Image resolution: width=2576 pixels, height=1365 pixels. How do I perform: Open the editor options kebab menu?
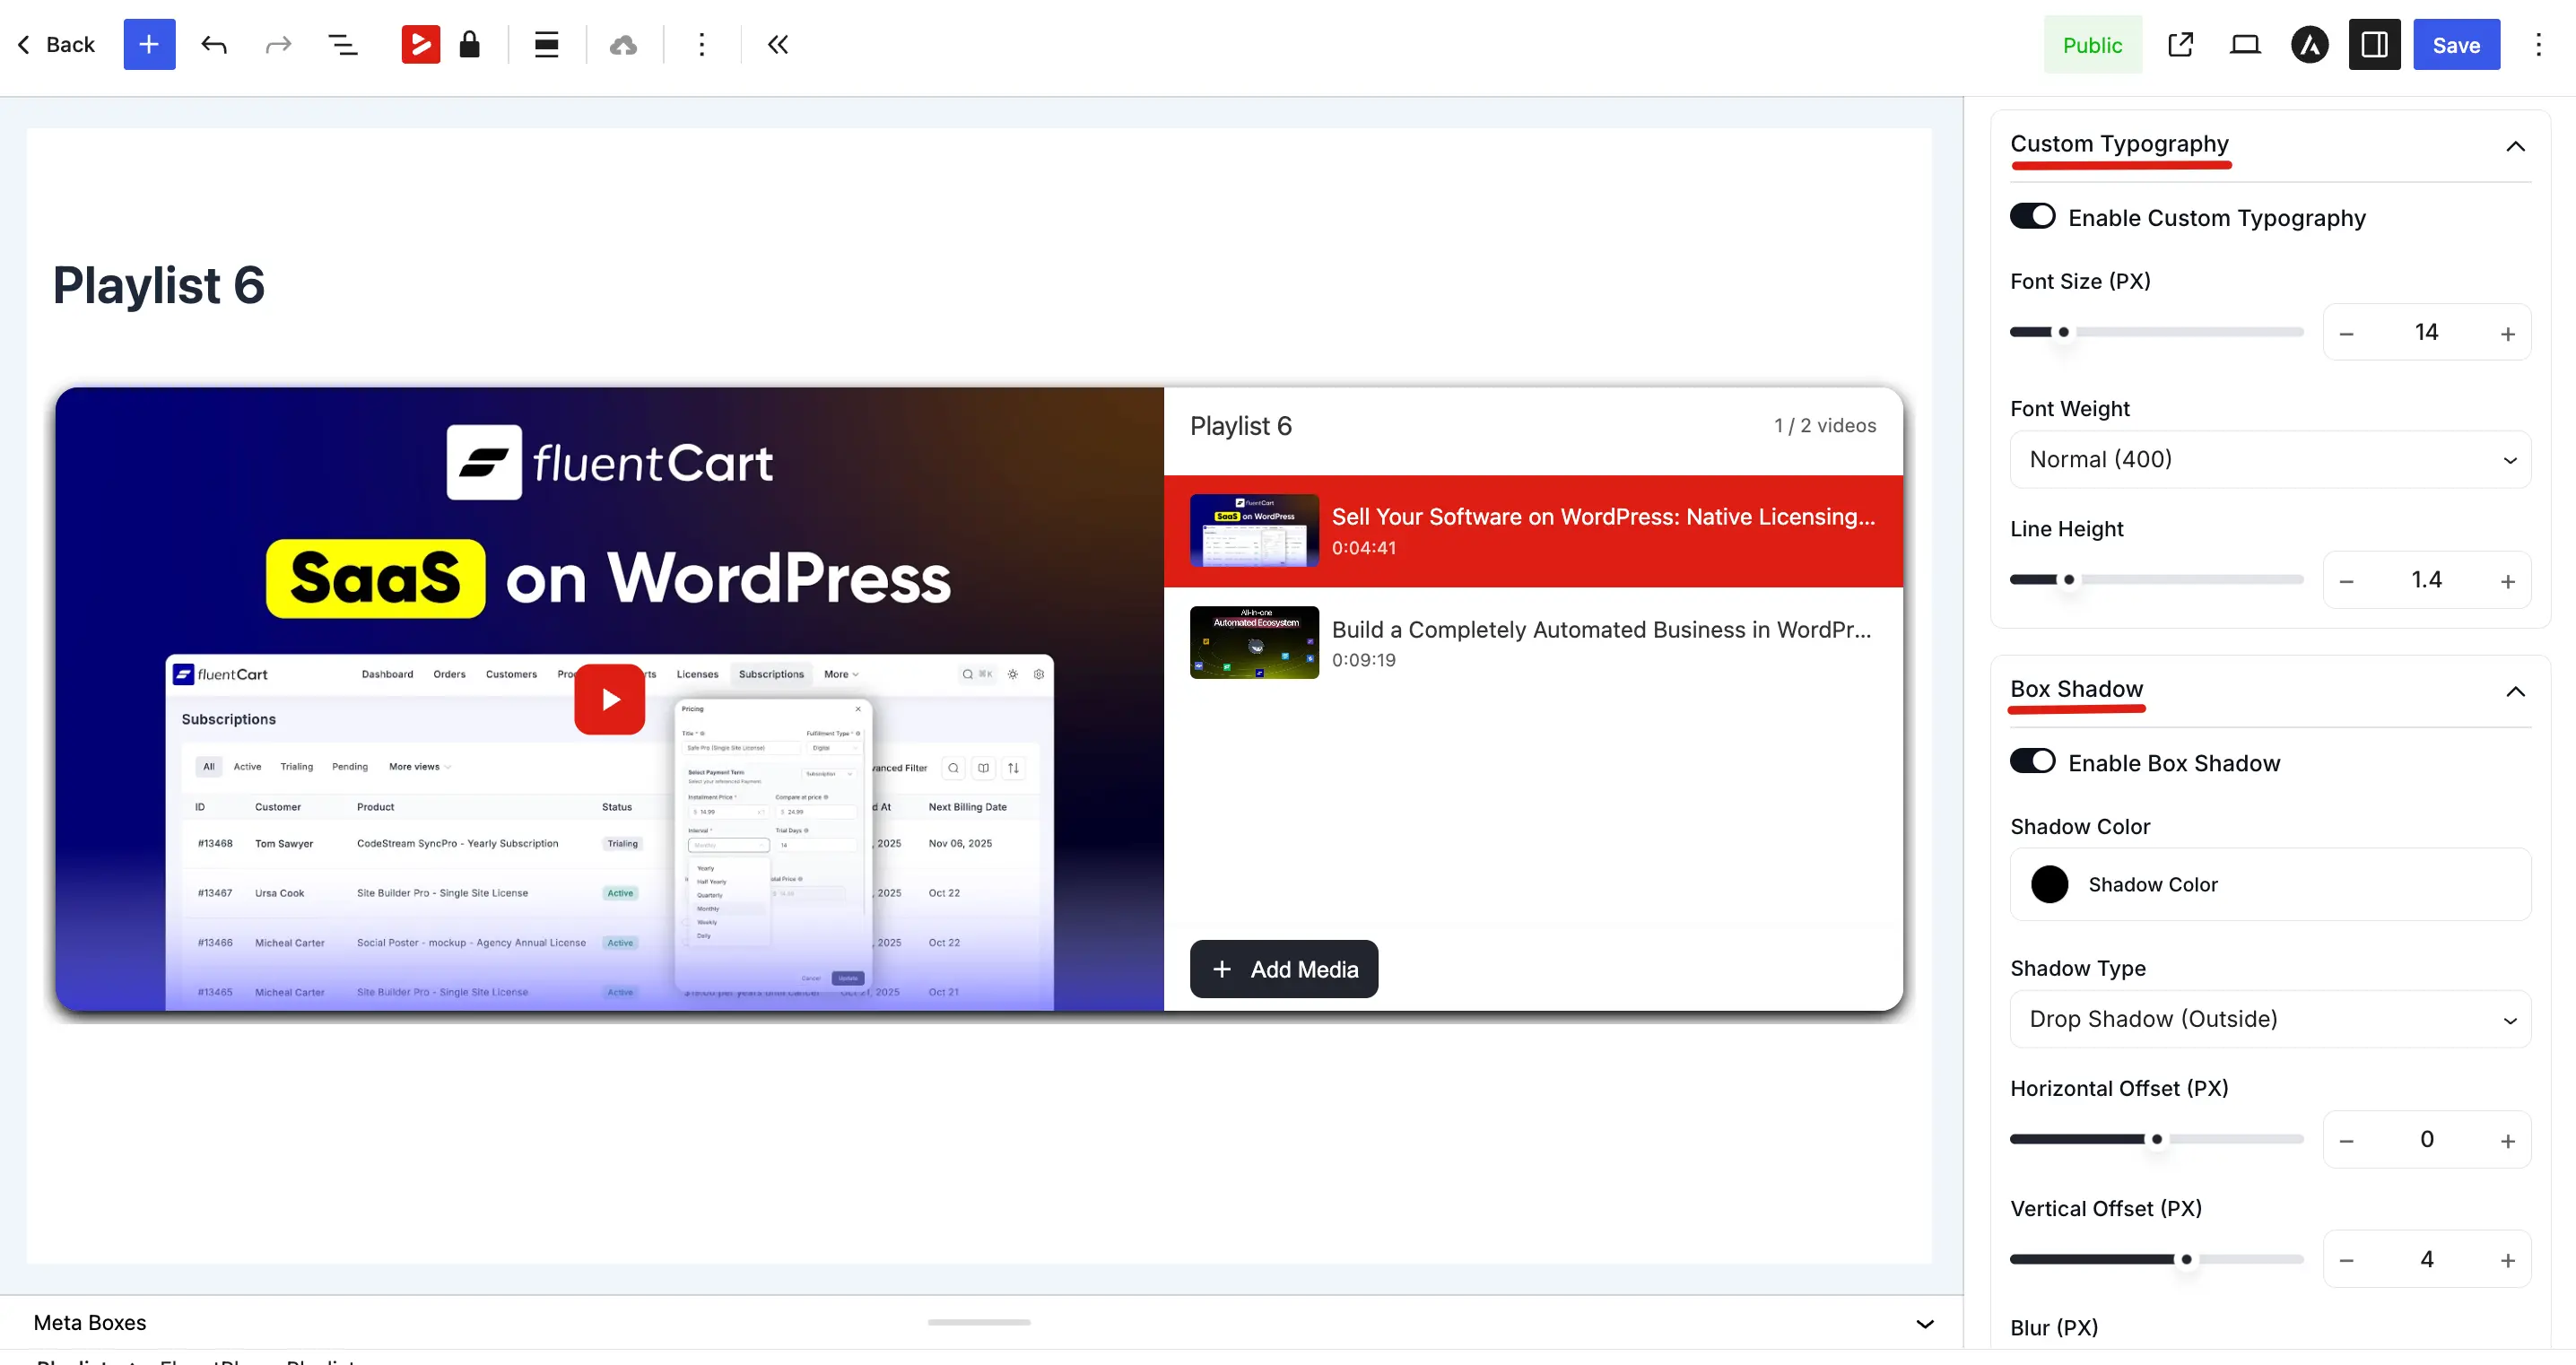pyautogui.click(x=2538, y=45)
